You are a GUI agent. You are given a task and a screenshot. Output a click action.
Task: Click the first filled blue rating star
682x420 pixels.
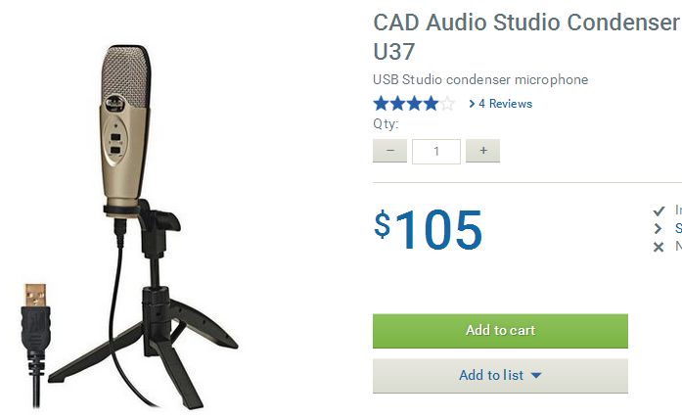click(381, 104)
